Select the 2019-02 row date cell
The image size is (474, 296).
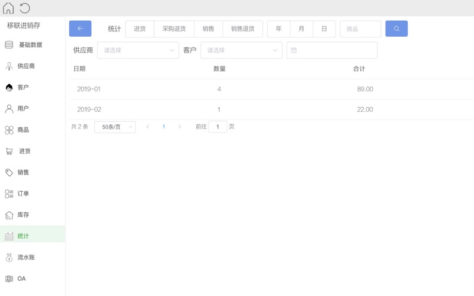click(89, 110)
